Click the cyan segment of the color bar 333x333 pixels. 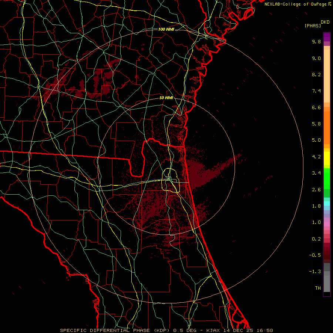coord(327,203)
